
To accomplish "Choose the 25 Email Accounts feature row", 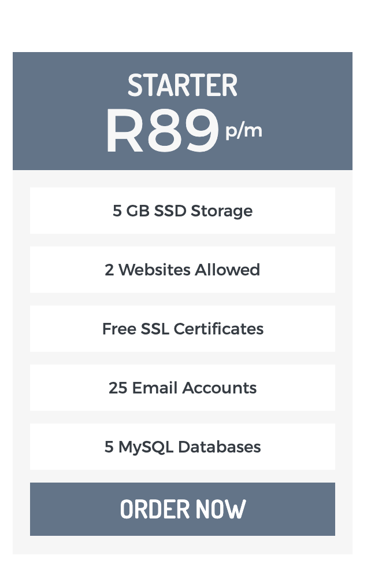I will coord(183,388).
